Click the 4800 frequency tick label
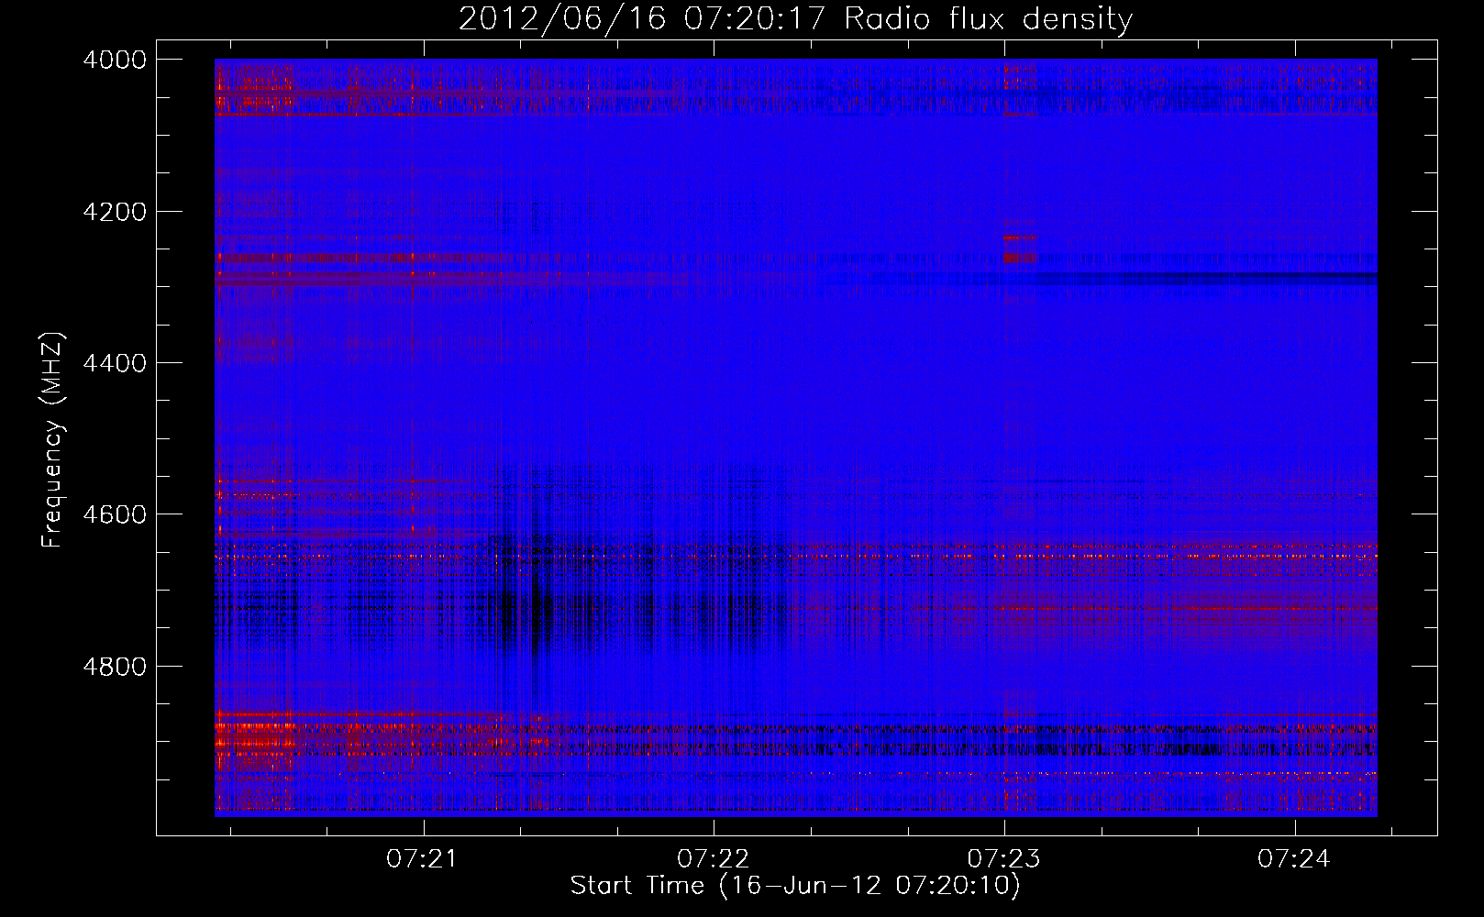Screen dimensions: 1484x917 [115, 667]
